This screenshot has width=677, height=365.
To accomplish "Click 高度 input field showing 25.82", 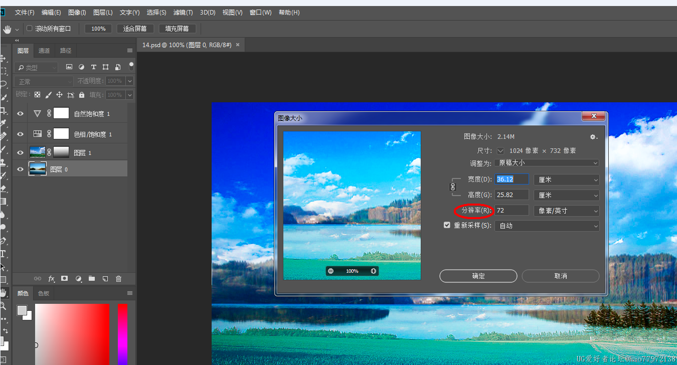I will click(512, 195).
